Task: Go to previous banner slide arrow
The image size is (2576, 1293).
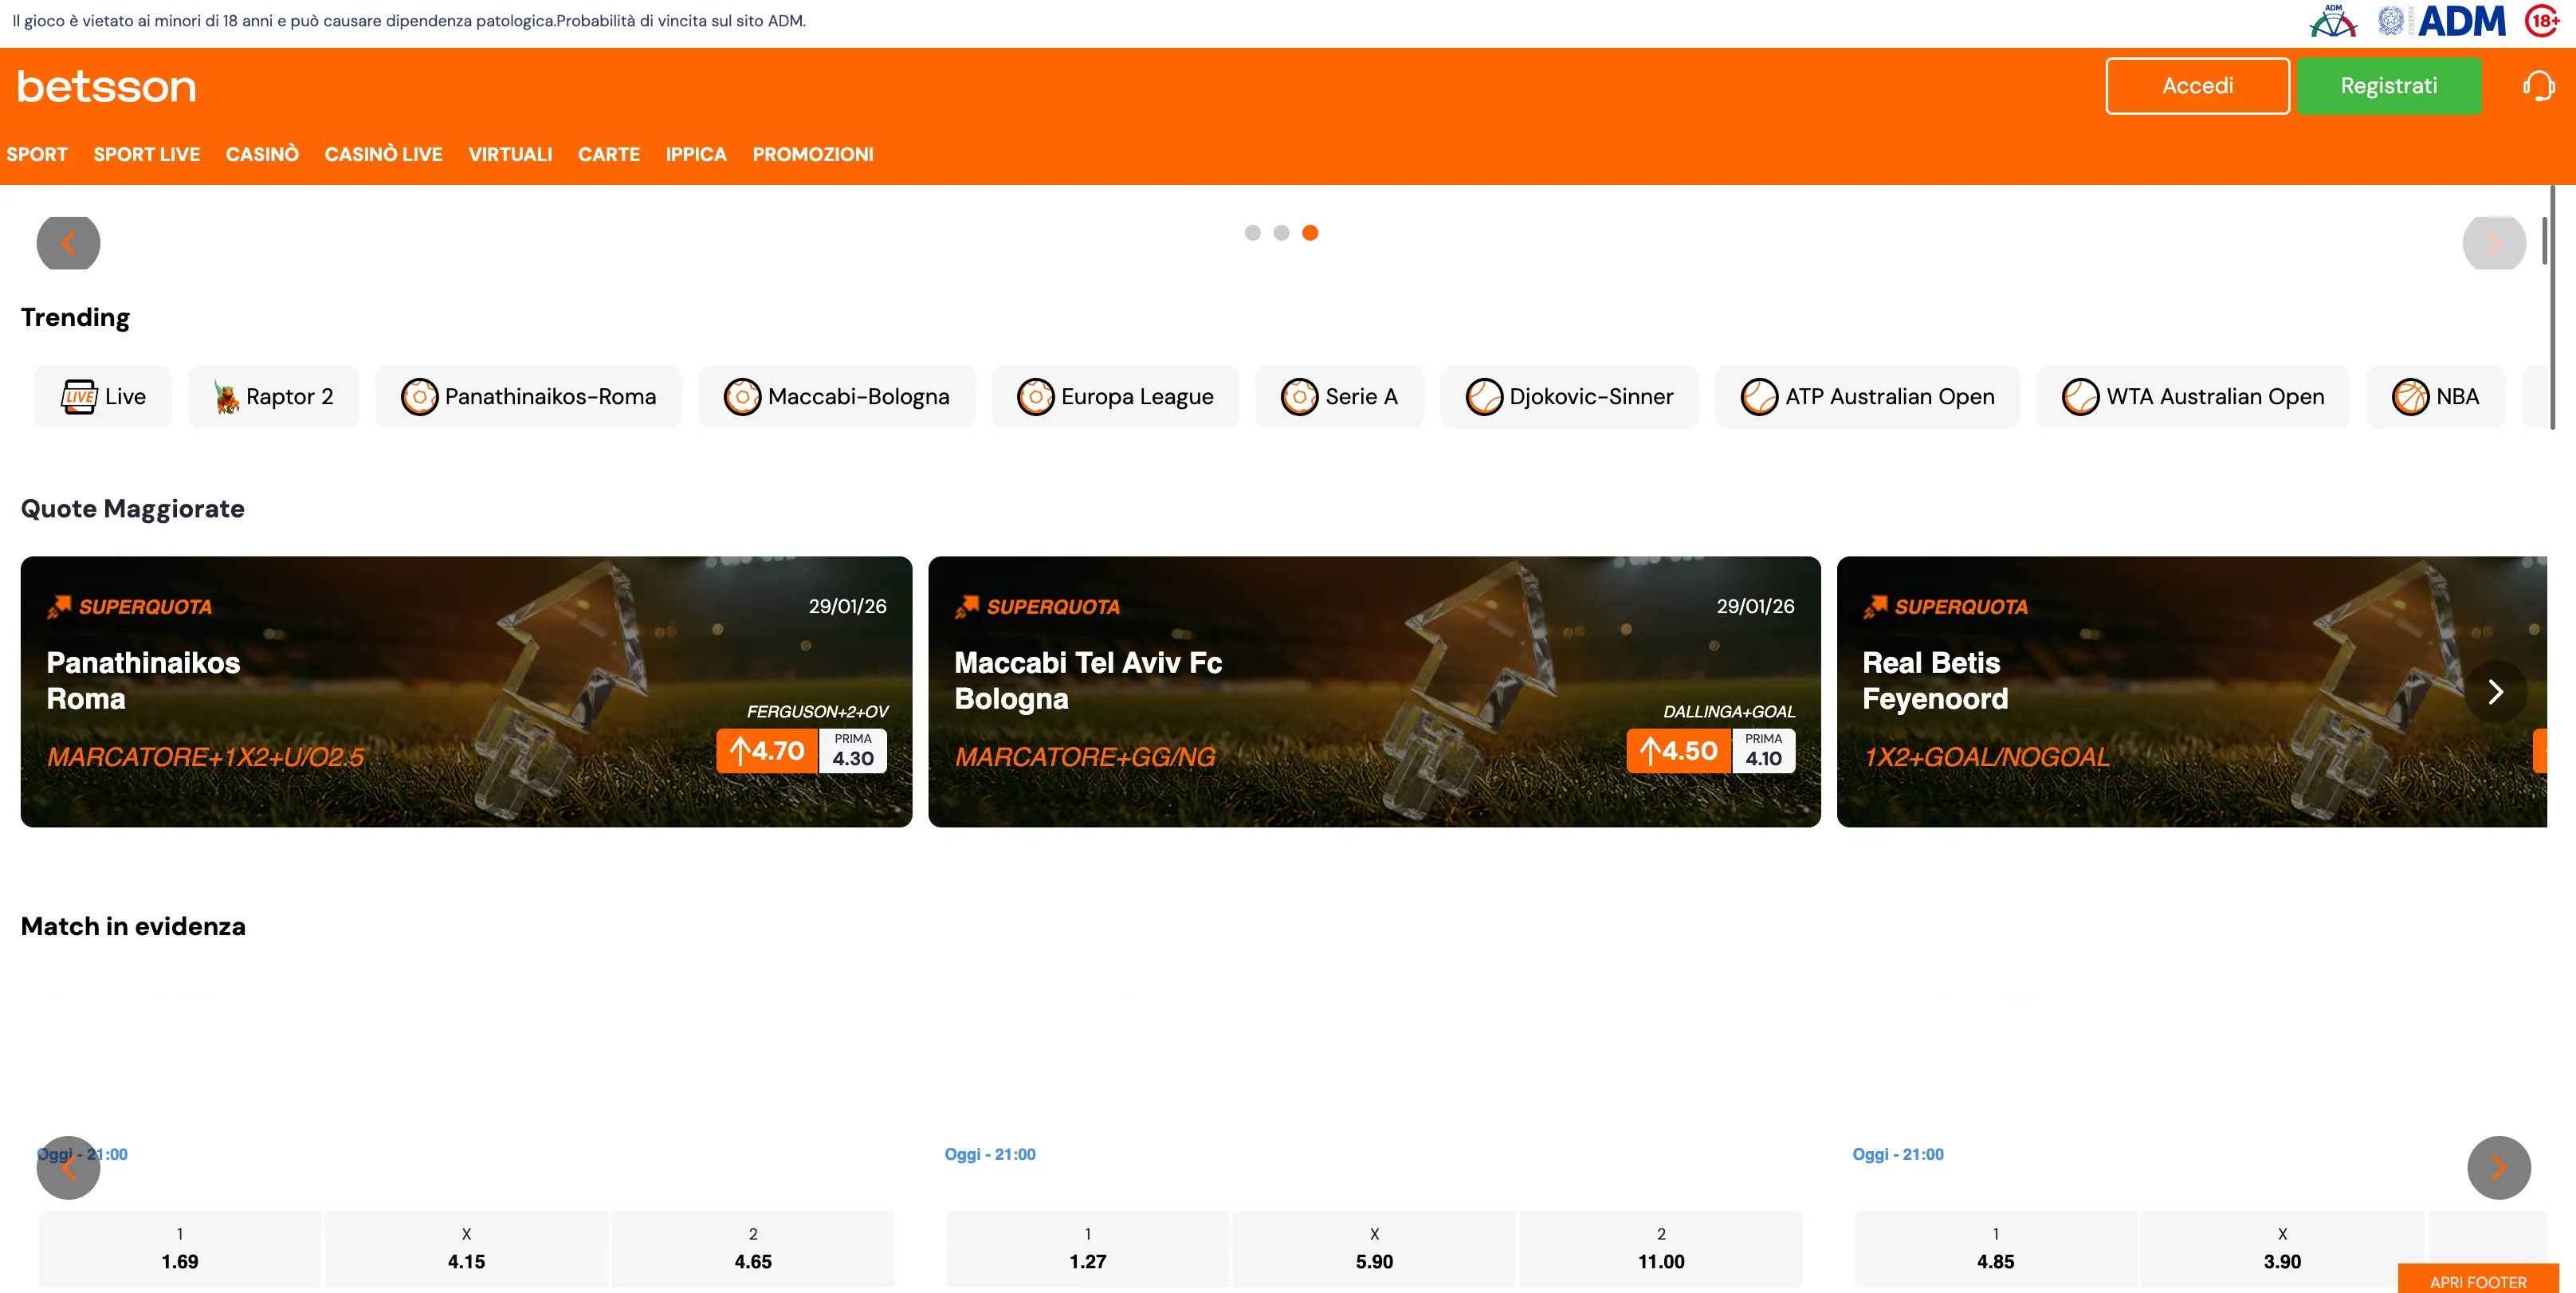Action: pyautogui.click(x=68, y=243)
